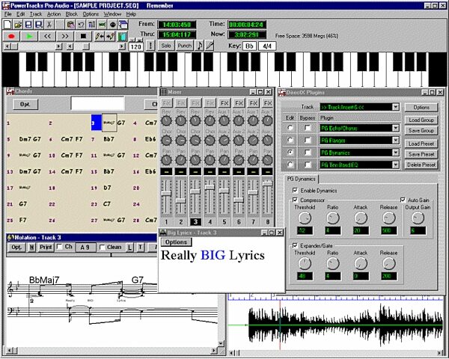The height and width of the screenshot is (359, 449).
Task: Click the black round icon in top toolbar
Action: (112, 25)
